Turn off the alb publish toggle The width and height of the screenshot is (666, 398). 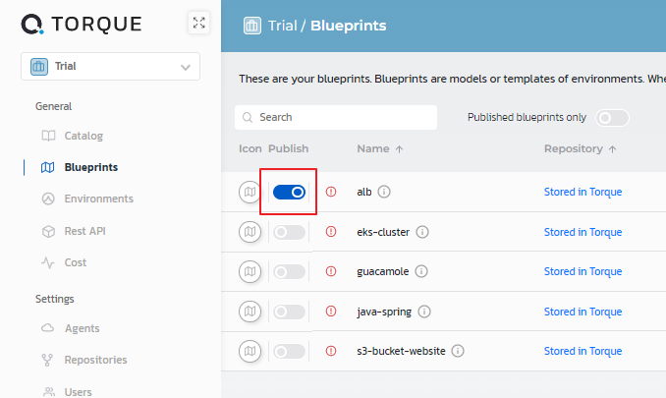(x=288, y=193)
